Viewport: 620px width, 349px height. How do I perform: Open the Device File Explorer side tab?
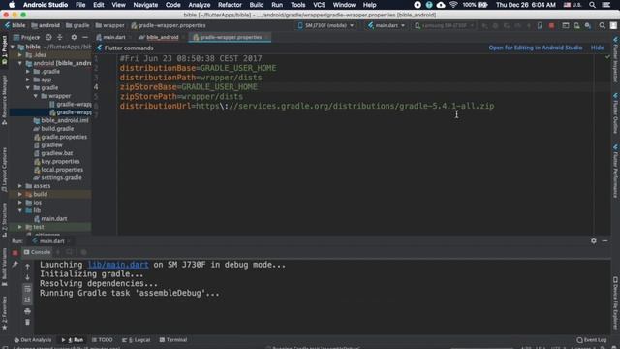coord(616,301)
